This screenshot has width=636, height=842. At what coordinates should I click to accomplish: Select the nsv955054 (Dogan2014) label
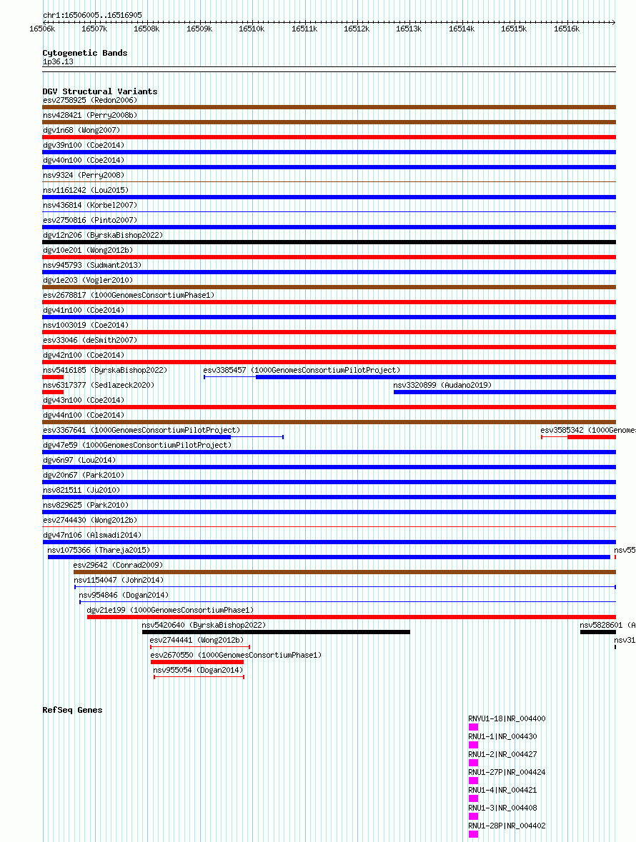coord(198,671)
